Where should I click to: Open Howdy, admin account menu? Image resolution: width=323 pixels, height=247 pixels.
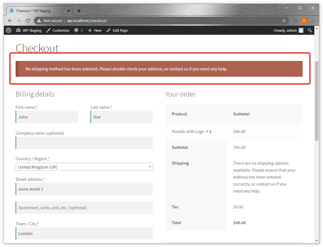288,31
